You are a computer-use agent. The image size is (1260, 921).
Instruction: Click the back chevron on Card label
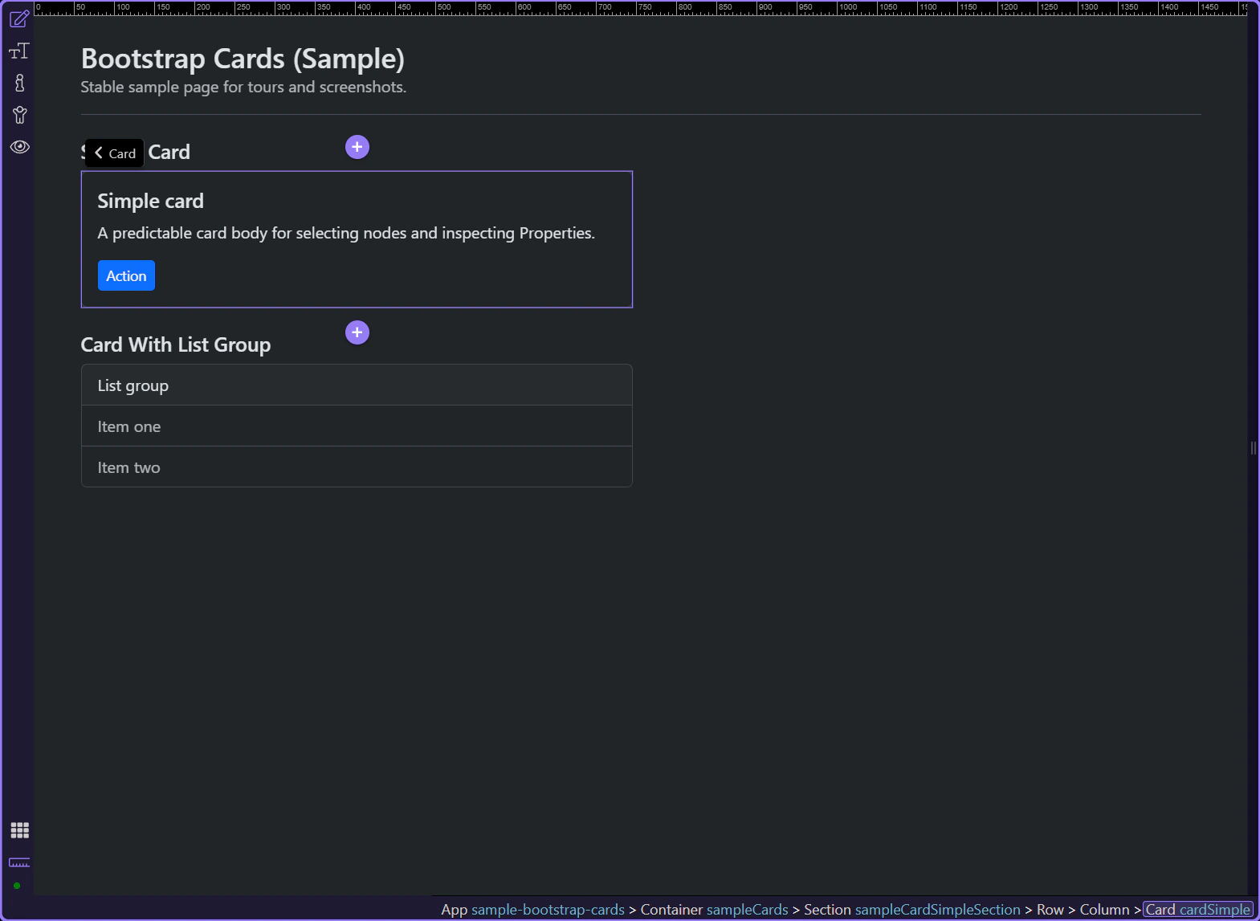tap(99, 153)
